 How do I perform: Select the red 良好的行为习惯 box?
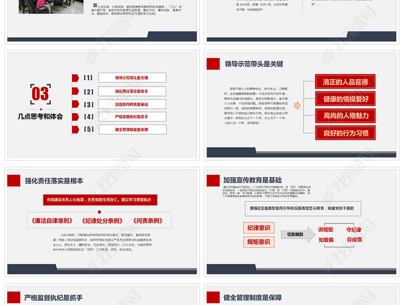click(x=345, y=133)
